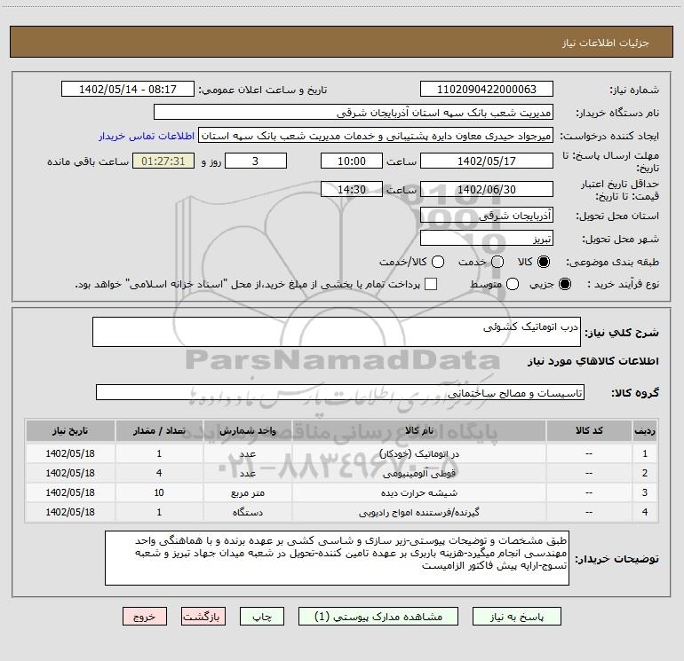Select the خدمت radio button

click(497, 262)
